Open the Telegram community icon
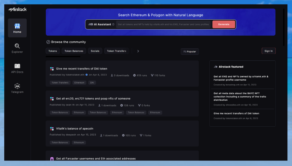Viewport: 292px width, 166px height. [17, 86]
